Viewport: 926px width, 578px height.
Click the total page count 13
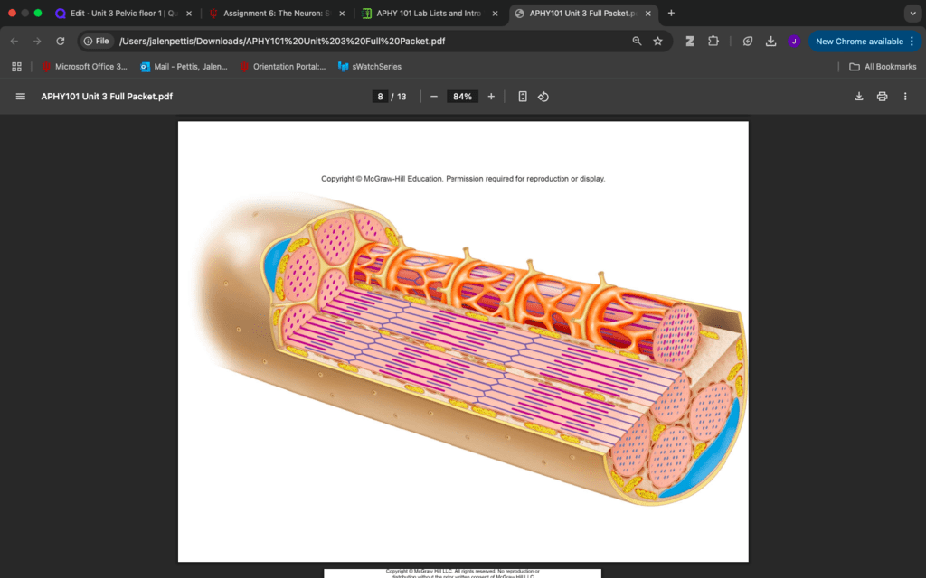(402, 96)
